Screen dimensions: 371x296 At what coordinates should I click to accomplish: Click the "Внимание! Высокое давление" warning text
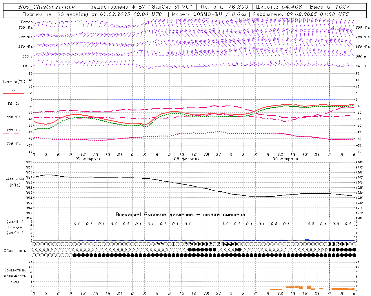point(154,214)
